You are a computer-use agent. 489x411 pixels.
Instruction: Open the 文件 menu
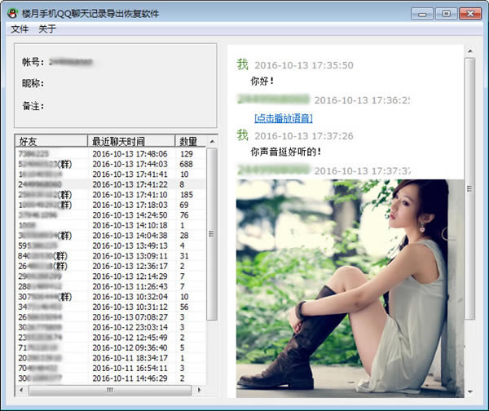click(20, 29)
